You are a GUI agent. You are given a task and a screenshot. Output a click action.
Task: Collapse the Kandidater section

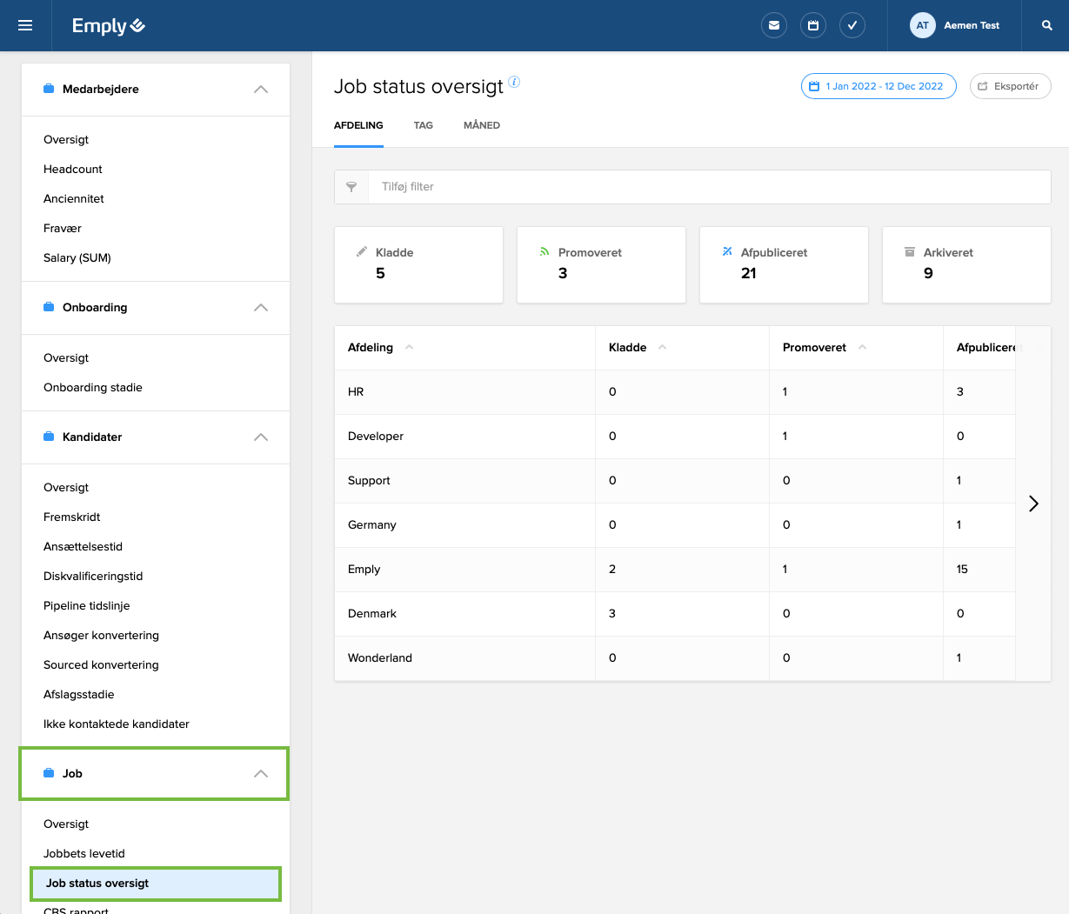click(x=261, y=437)
